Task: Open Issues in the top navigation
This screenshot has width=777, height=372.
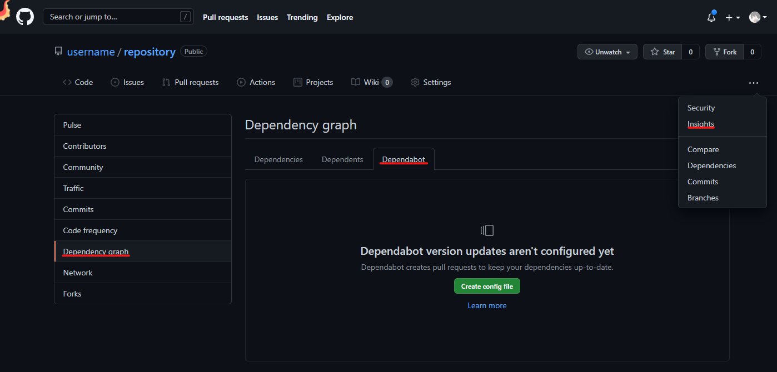Action: [x=267, y=17]
